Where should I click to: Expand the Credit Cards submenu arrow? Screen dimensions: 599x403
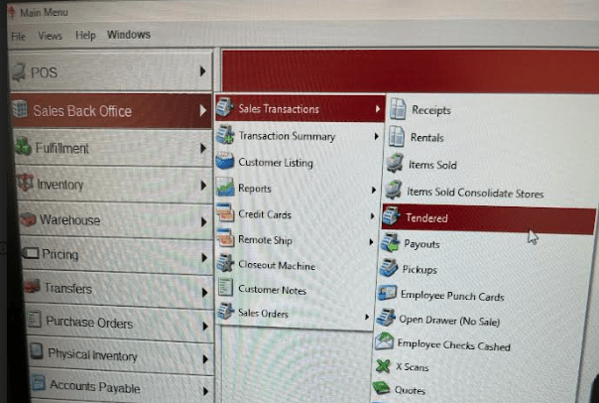(x=372, y=216)
